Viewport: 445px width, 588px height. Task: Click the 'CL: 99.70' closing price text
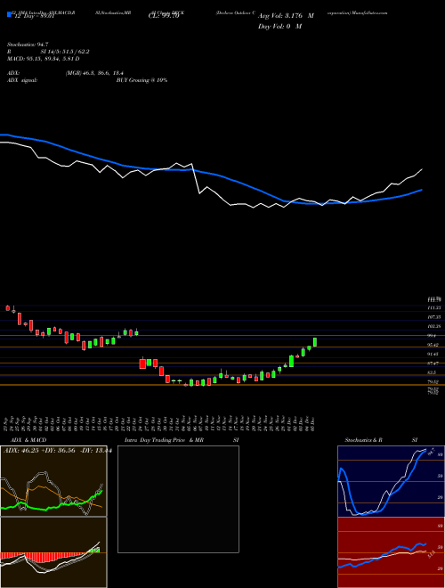point(164,16)
